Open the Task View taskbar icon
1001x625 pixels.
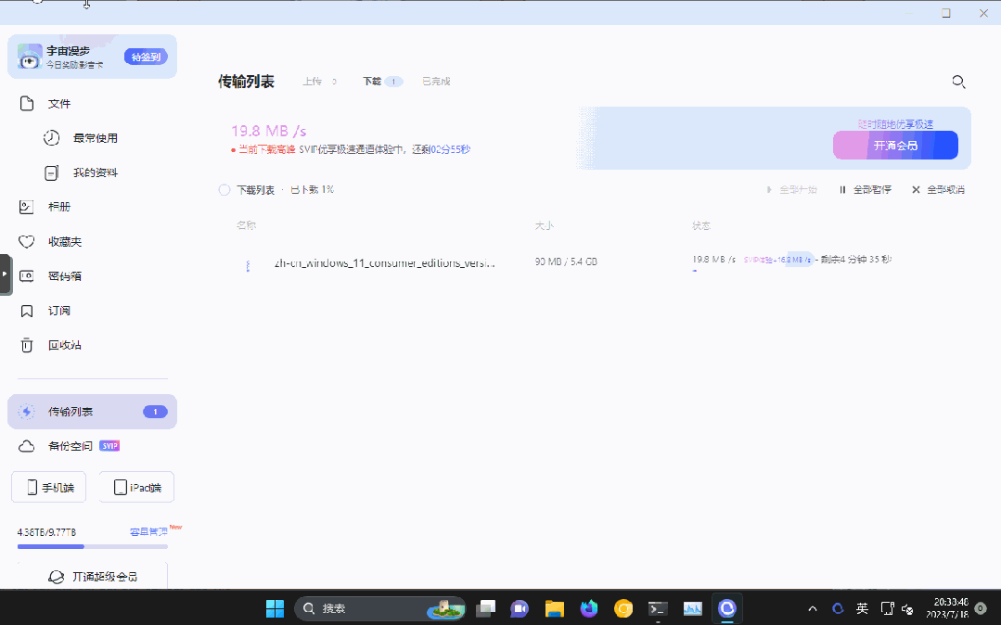click(x=486, y=608)
